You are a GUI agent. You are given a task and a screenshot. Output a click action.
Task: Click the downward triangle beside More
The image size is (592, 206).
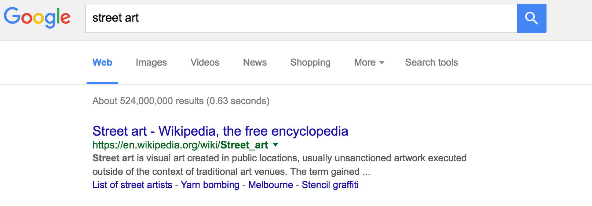tap(382, 63)
